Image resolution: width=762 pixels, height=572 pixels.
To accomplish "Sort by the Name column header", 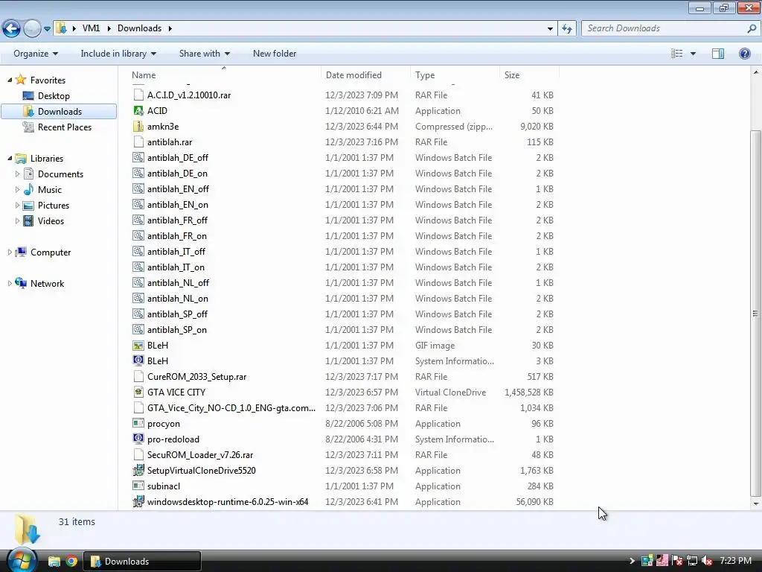I will point(224,75).
